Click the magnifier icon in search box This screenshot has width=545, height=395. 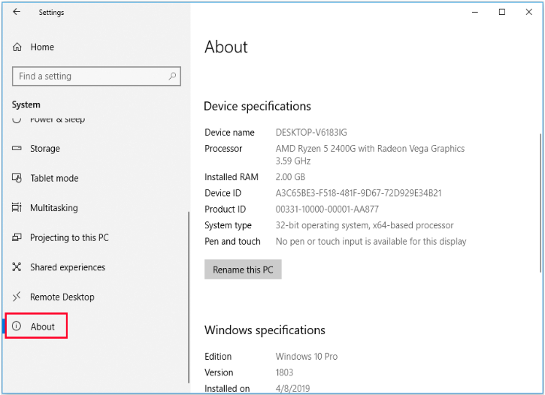[x=173, y=76]
